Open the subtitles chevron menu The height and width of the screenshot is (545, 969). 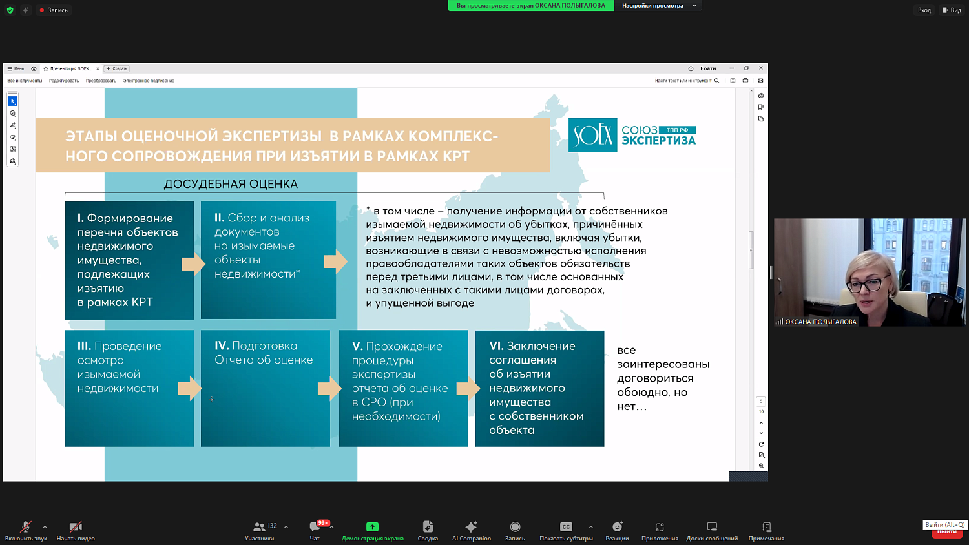click(x=590, y=526)
